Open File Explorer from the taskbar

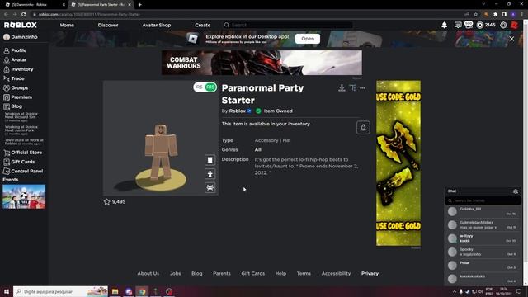coord(115,291)
